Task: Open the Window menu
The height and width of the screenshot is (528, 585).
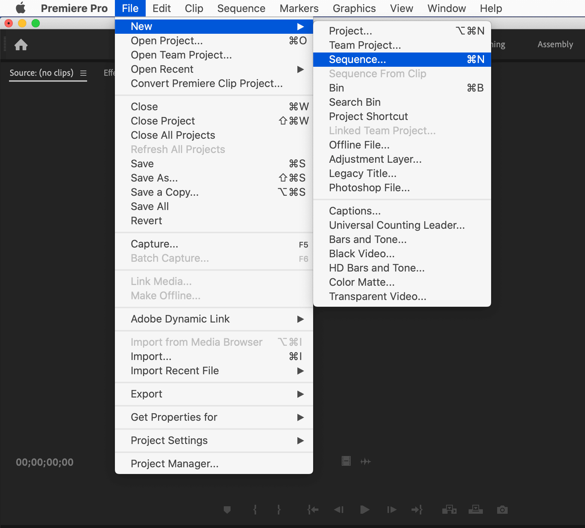Action: pyautogui.click(x=447, y=8)
